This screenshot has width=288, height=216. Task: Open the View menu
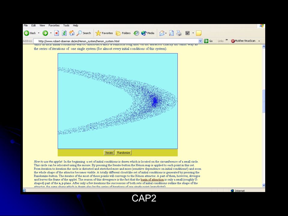(x=42, y=25)
